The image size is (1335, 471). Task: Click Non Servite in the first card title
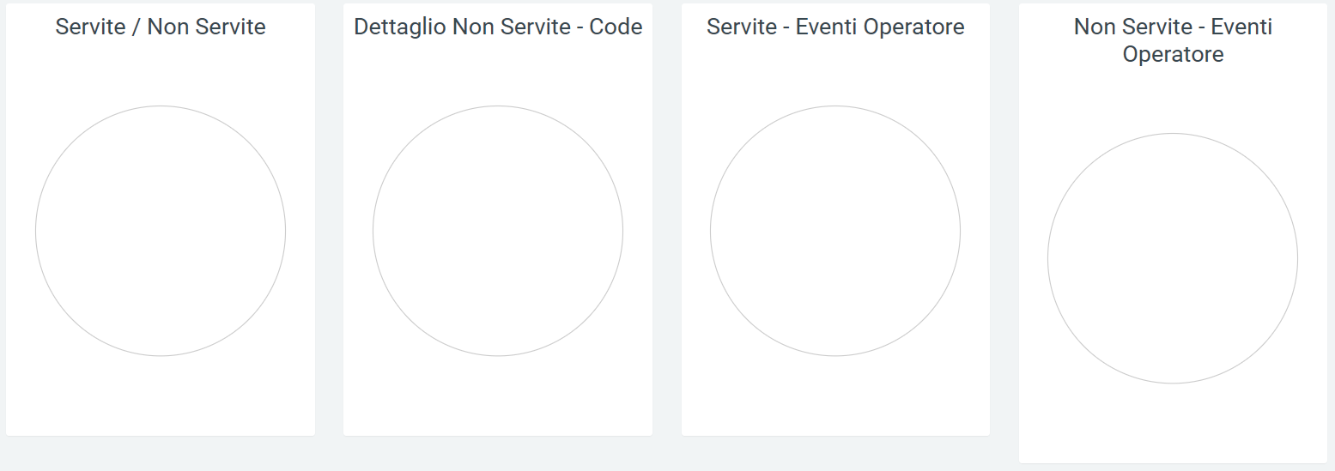[x=207, y=27]
